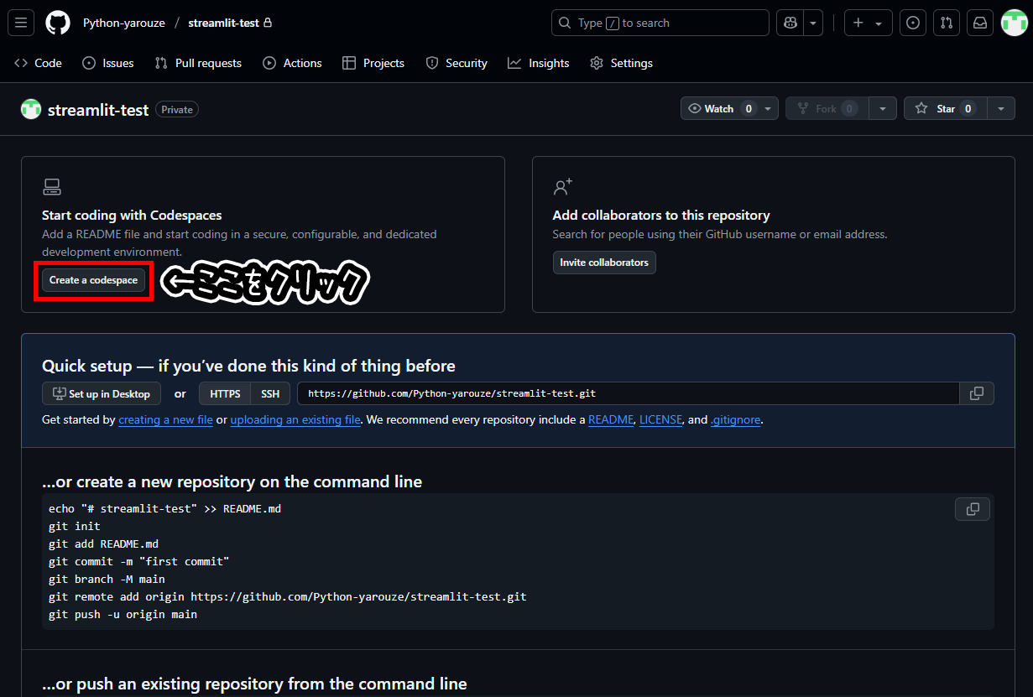This screenshot has height=697, width=1033.
Task: Click the git remote add origin line
Action: coord(288,596)
